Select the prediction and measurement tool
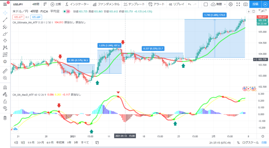 tap(5, 54)
